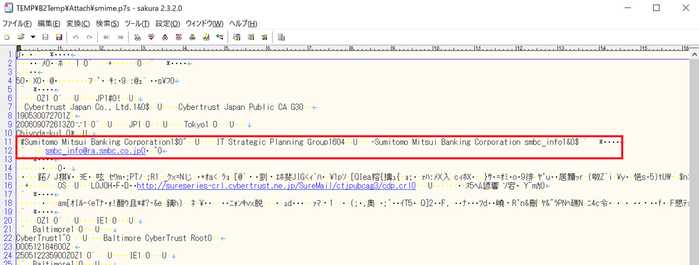This screenshot has width=699, height=265.
Task: Open the Grep search icon
Action: click(206, 37)
